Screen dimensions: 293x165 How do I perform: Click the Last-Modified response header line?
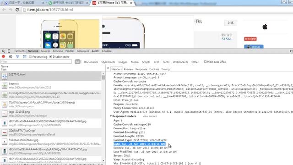146,152
